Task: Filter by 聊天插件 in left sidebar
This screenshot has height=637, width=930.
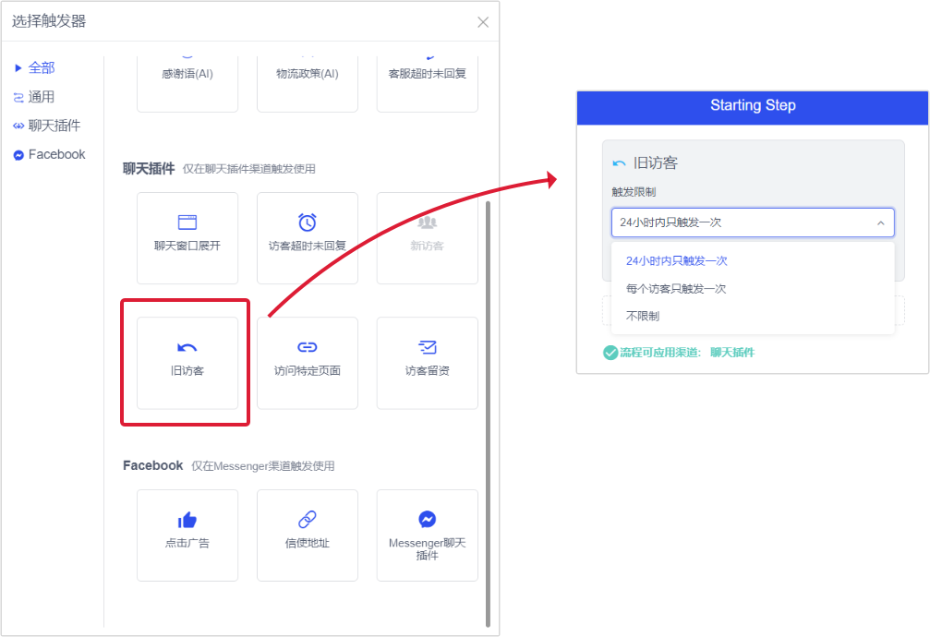Action: tap(54, 126)
